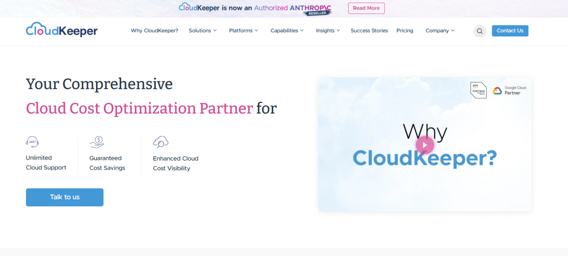This screenshot has width=568, height=256.
Task: Click the Guaranteed Cost Savings hand icon
Action: point(97,142)
